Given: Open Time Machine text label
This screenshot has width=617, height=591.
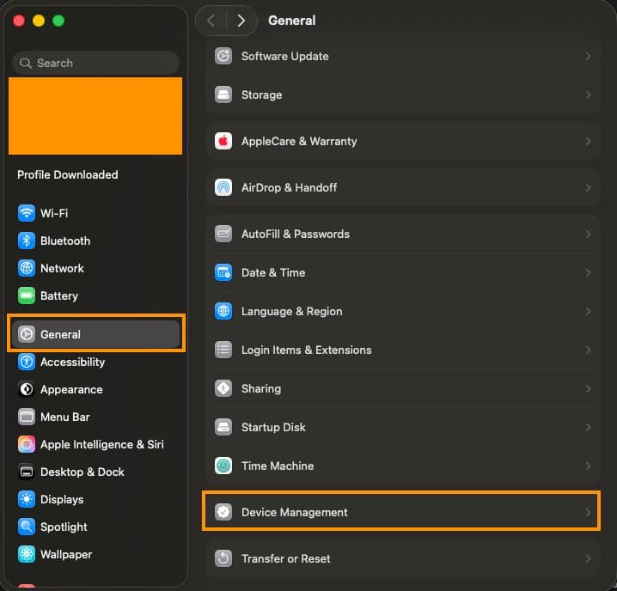Looking at the screenshot, I should click(x=278, y=466).
